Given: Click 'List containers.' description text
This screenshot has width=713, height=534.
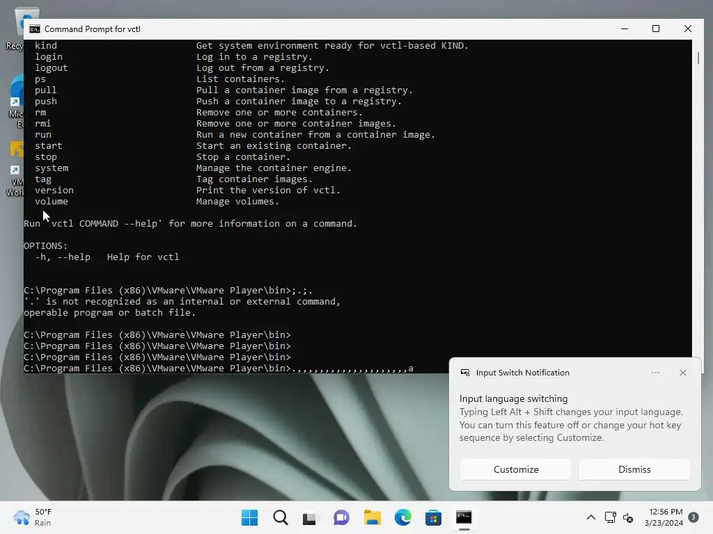Looking at the screenshot, I should click(240, 79).
